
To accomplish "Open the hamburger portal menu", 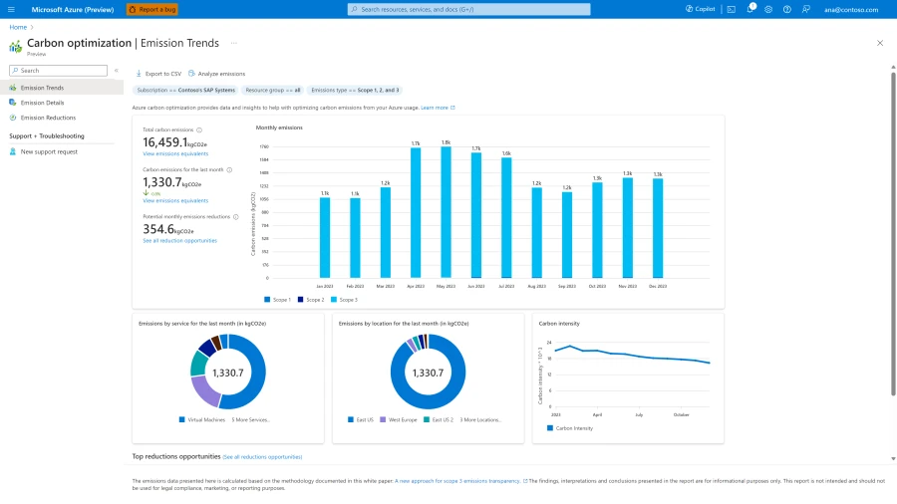I will [11, 9].
